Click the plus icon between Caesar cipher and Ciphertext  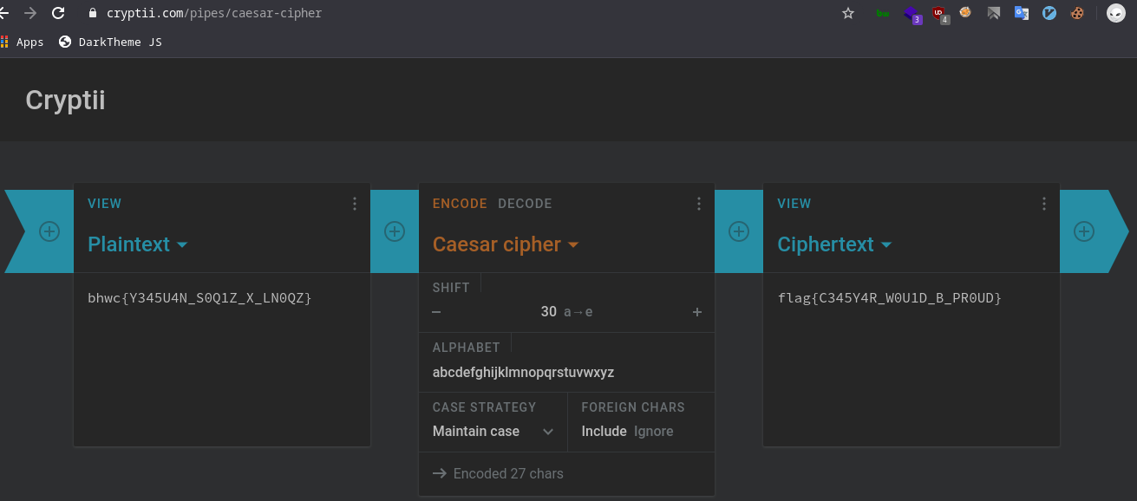point(739,231)
